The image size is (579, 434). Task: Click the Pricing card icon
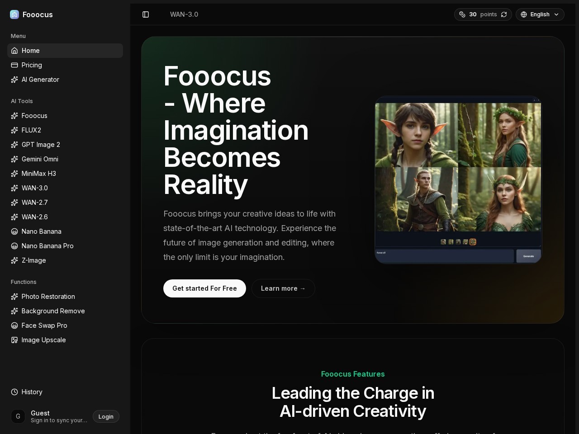14,65
